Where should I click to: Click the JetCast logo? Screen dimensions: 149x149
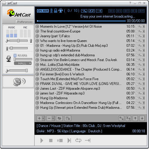click(19, 13)
